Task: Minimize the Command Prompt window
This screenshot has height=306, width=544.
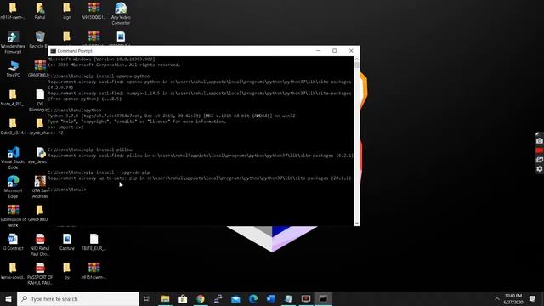Action: pos(318,51)
